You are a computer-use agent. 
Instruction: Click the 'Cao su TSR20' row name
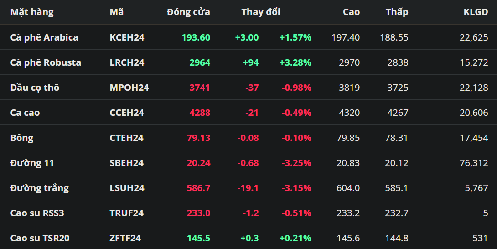(40, 238)
